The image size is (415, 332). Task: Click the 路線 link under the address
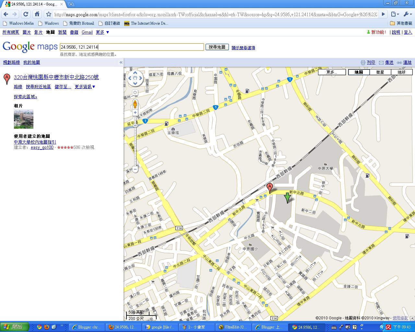[18, 87]
